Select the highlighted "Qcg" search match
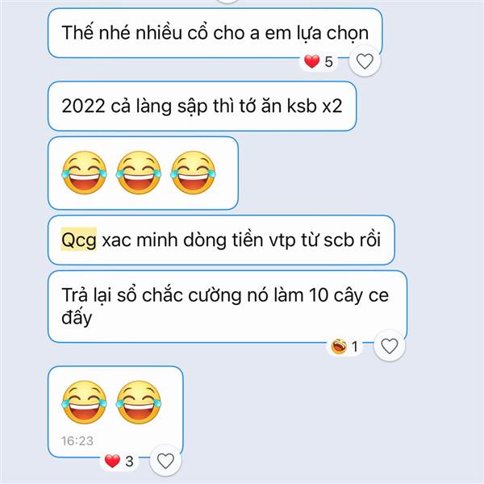Image resolution: width=484 pixels, height=484 pixels. [x=79, y=240]
